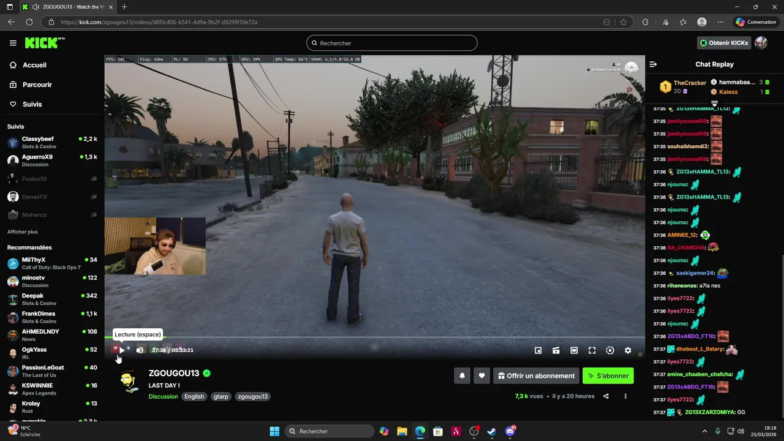Open playback speed control
The image size is (784, 441).
pyautogui.click(x=610, y=350)
